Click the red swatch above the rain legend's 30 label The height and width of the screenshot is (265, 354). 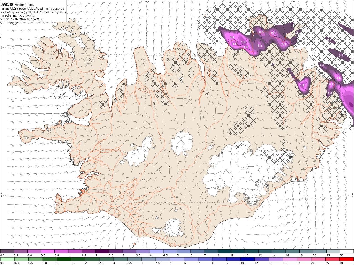[346, 259]
